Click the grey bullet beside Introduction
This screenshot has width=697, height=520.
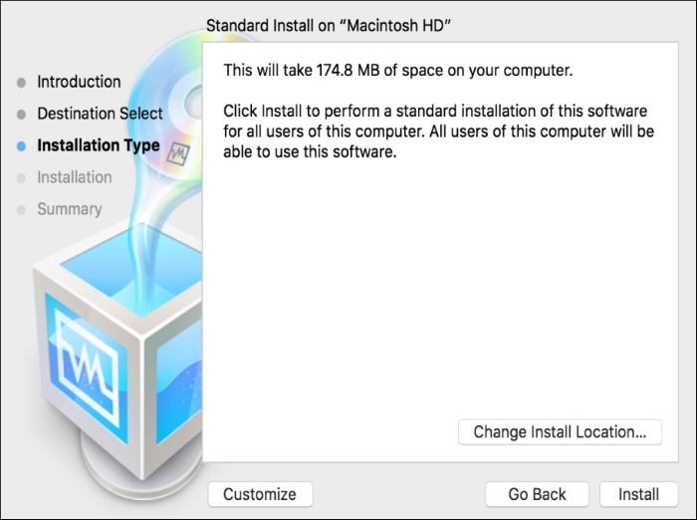click(x=22, y=83)
